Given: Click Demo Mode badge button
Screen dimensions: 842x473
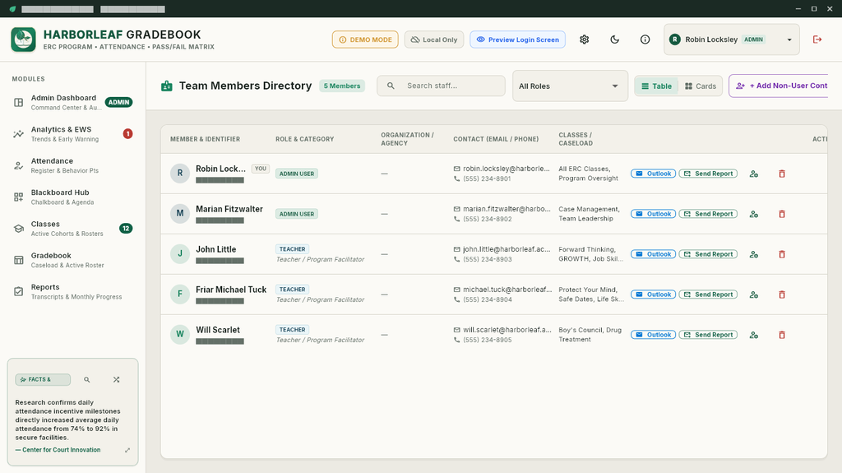Looking at the screenshot, I should [365, 39].
